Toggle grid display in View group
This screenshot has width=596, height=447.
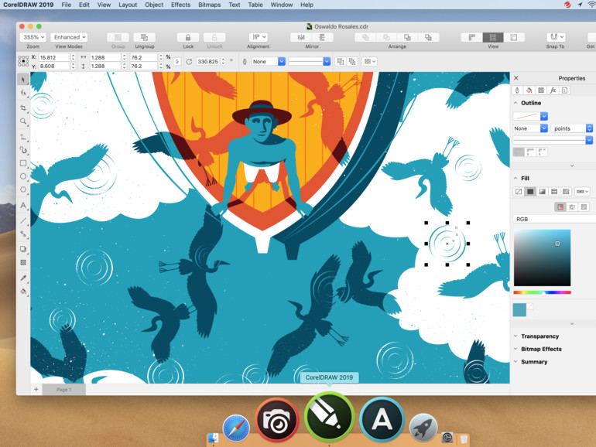coord(493,37)
